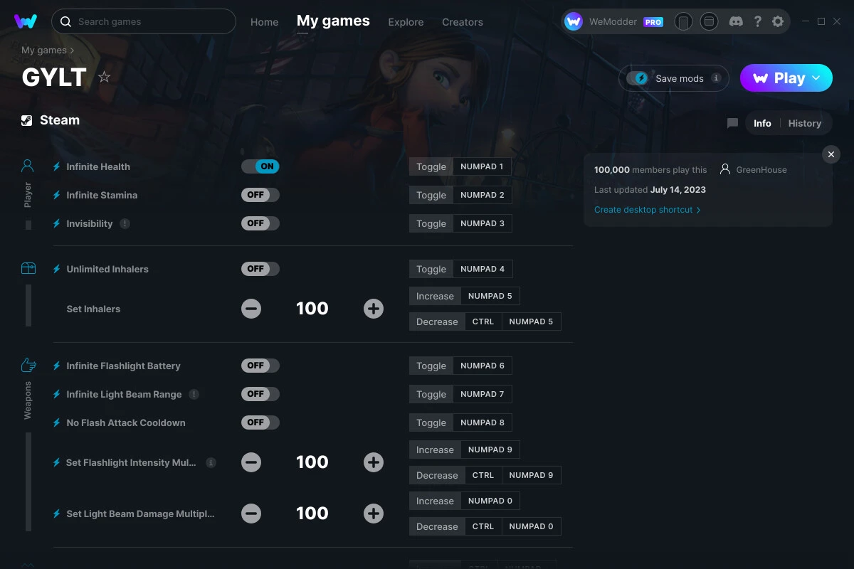Change NUMPAD 2 hotkey for Infinite Stamina
854x569 pixels.
click(482, 195)
